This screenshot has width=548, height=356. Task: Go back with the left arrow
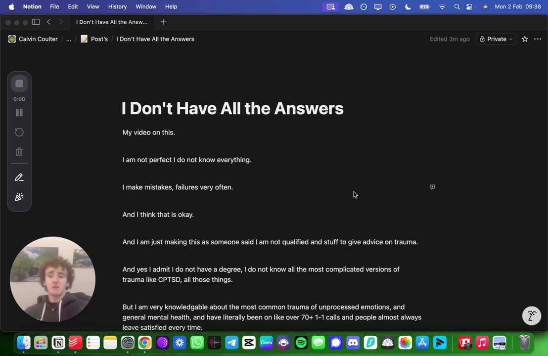[x=49, y=22]
